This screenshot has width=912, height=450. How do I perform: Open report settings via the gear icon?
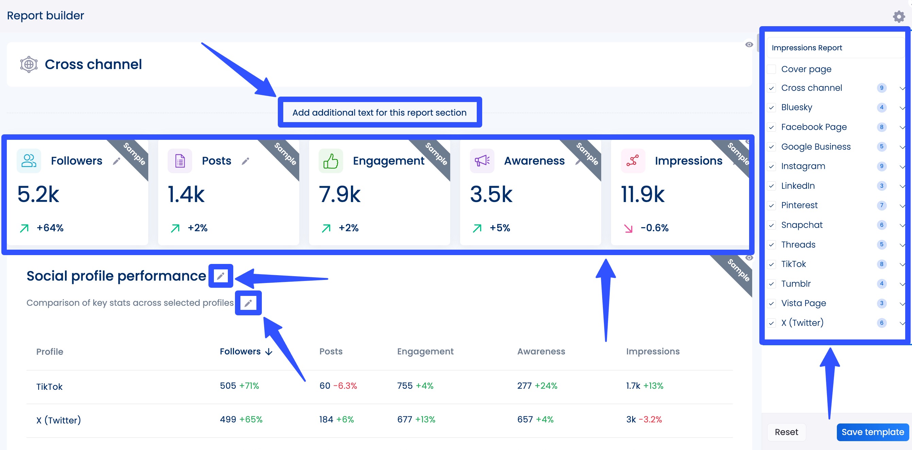point(898,16)
